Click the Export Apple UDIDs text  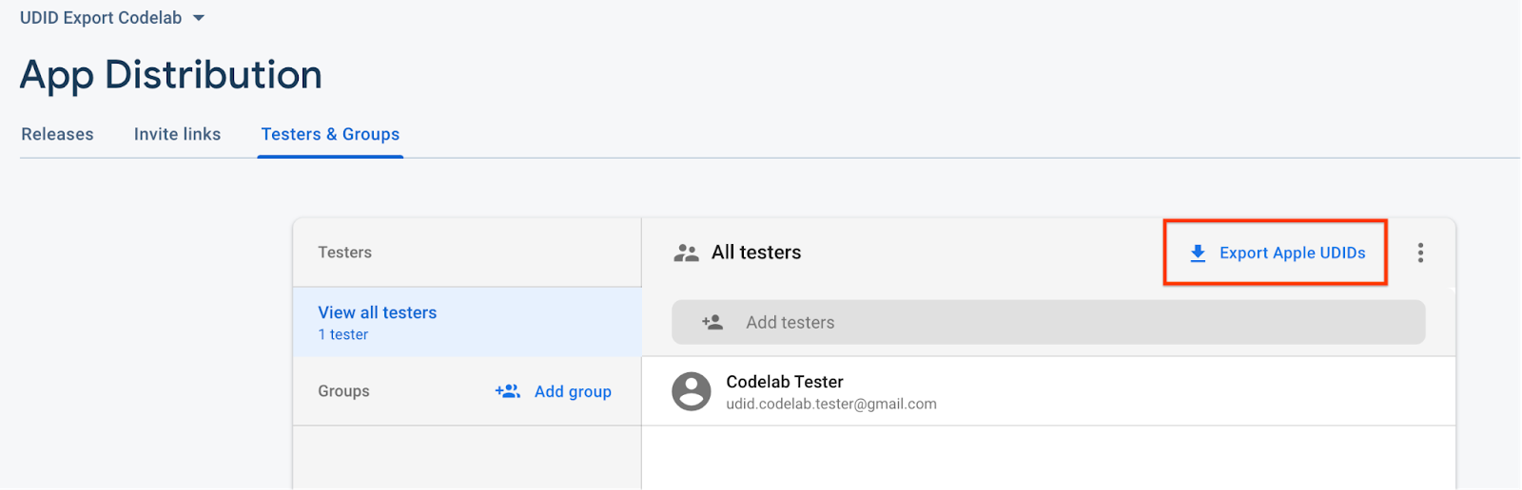(x=1292, y=253)
